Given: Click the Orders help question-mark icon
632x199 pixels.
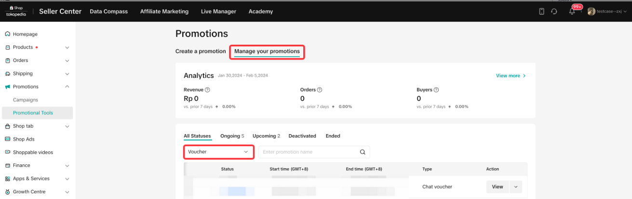Looking at the screenshot, I should (320, 90).
